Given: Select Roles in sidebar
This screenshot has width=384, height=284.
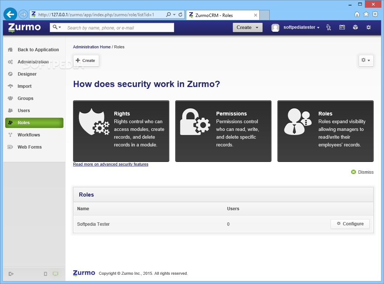Looking at the screenshot, I should 34,123.
